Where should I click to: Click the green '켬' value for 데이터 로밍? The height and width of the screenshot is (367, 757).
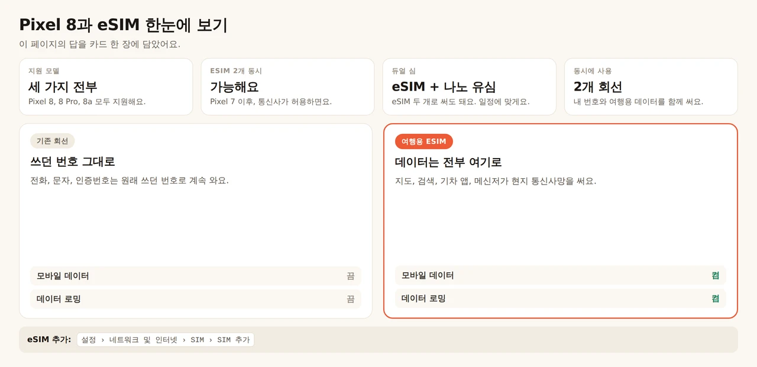pos(716,298)
